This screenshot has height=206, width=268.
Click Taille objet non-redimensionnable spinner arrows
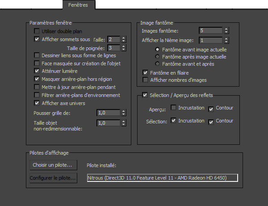(124, 123)
